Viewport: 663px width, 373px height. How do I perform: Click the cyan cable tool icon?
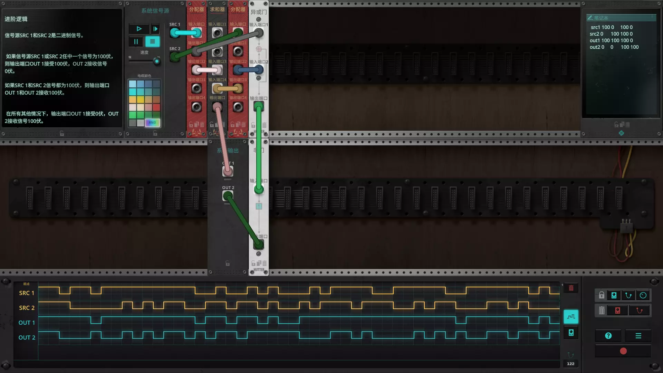click(x=628, y=295)
